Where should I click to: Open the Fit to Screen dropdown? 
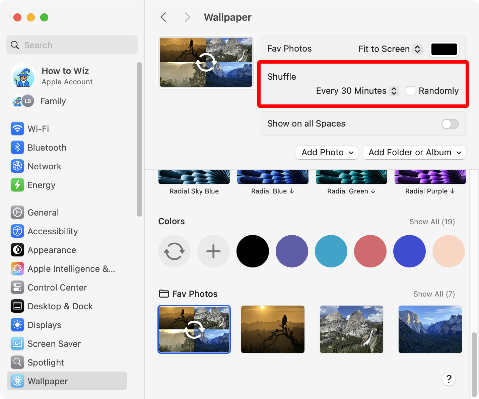(390, 49)
